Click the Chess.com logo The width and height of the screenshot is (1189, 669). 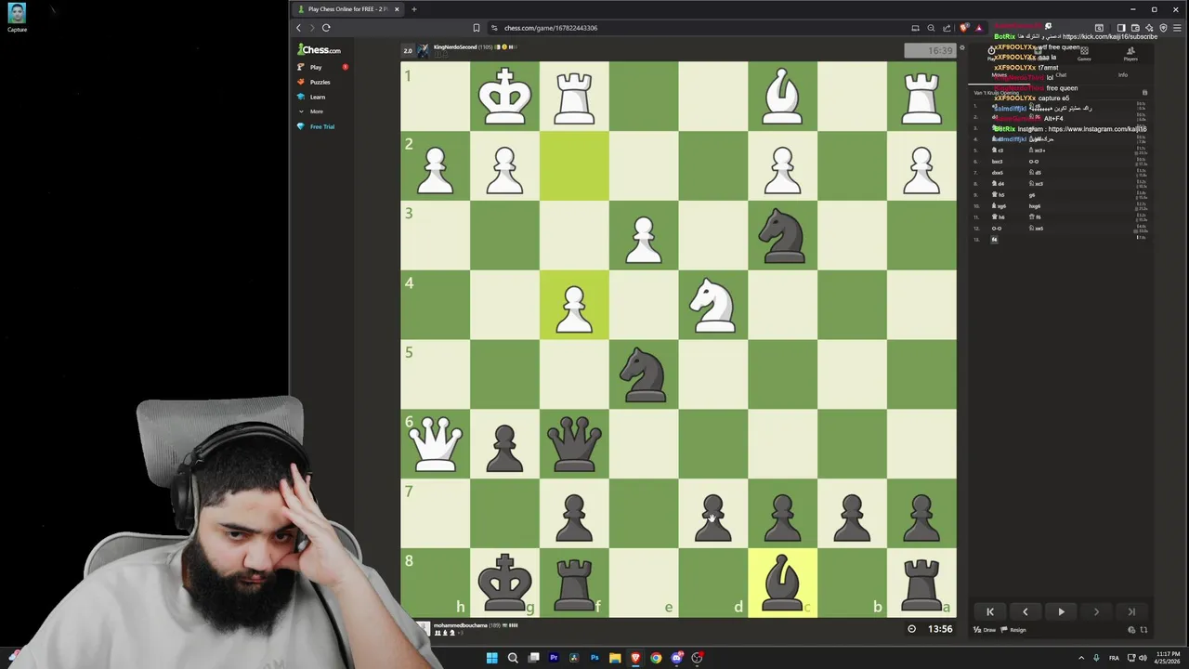coord(319,50)
